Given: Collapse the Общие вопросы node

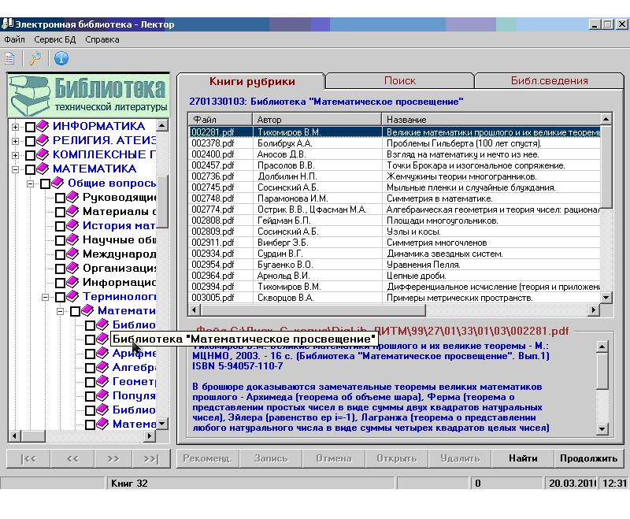Looking at the screenshot, I should click(30, 184).
